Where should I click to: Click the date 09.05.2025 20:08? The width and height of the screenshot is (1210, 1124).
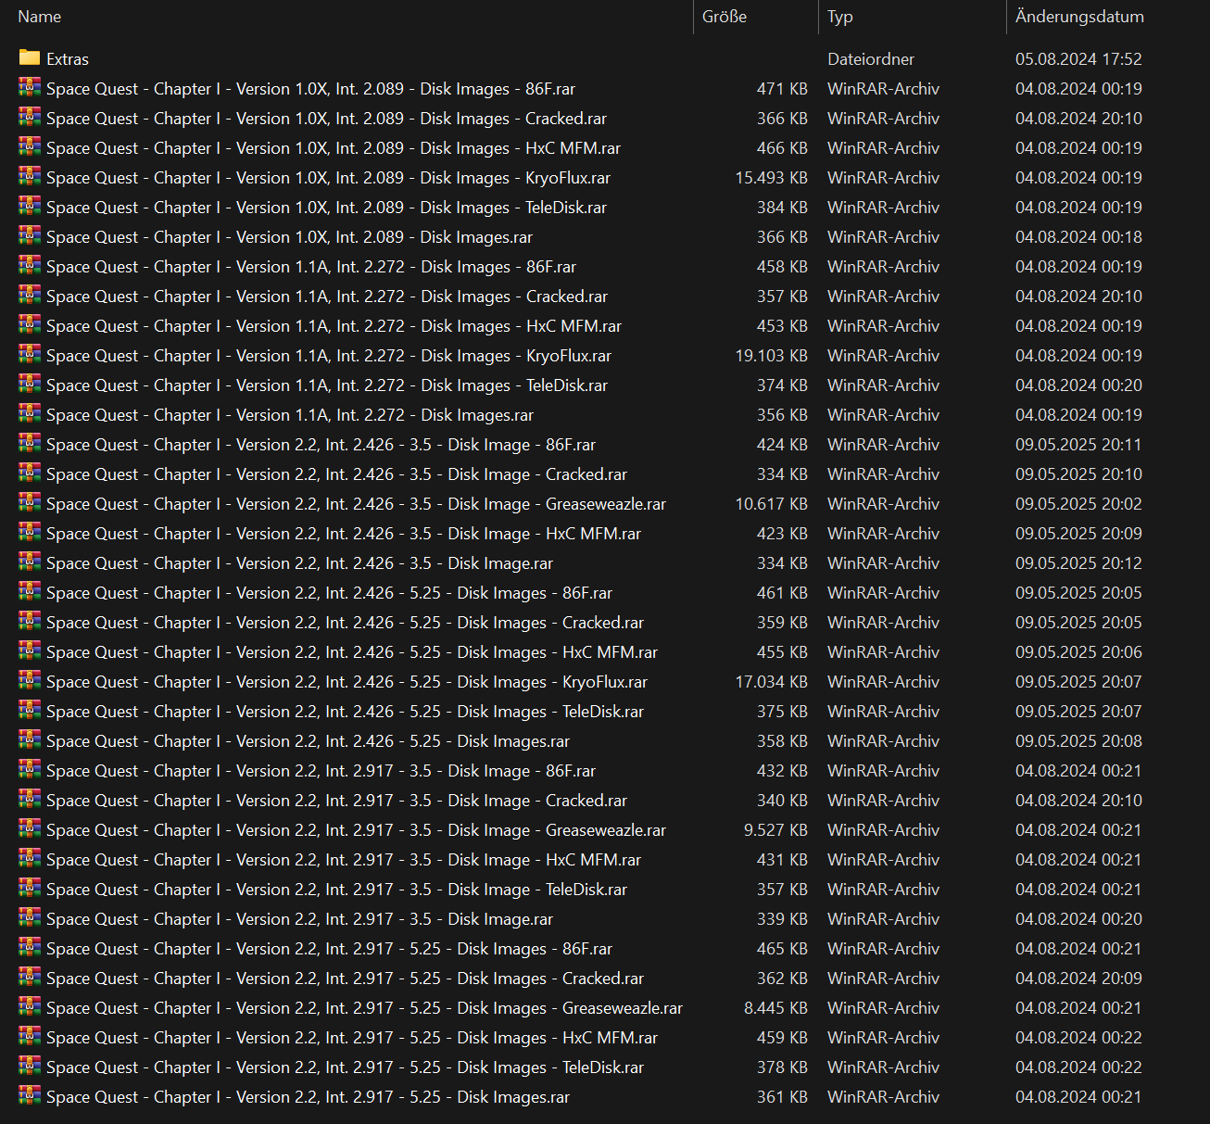point(1078,741)
